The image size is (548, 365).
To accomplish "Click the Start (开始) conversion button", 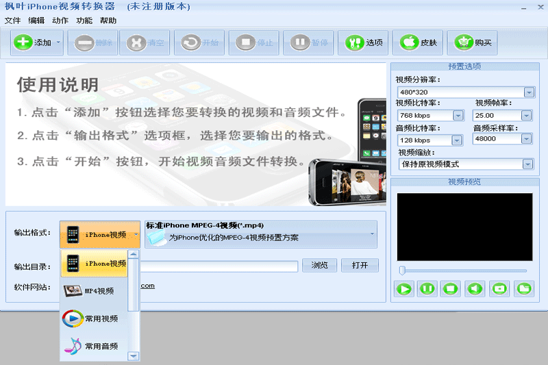I will coord(199,42).
